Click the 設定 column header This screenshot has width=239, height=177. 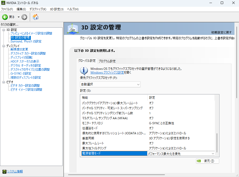coord(181,98)
